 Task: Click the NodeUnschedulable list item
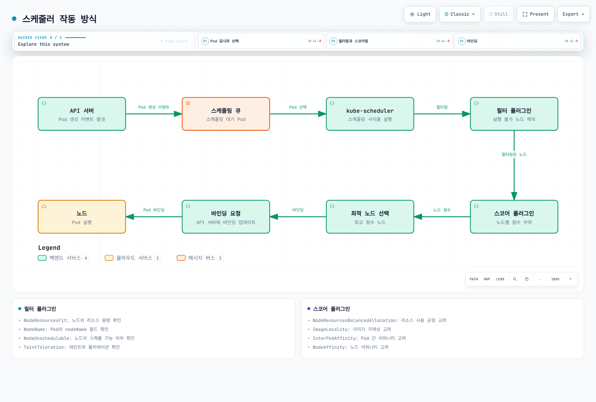coord(79,338)
